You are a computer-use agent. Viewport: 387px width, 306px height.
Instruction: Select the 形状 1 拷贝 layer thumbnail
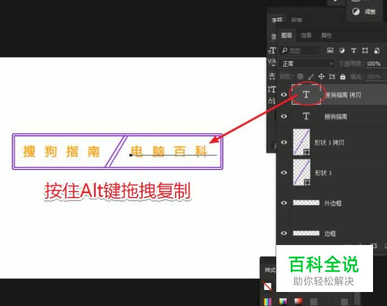point(301,142)
